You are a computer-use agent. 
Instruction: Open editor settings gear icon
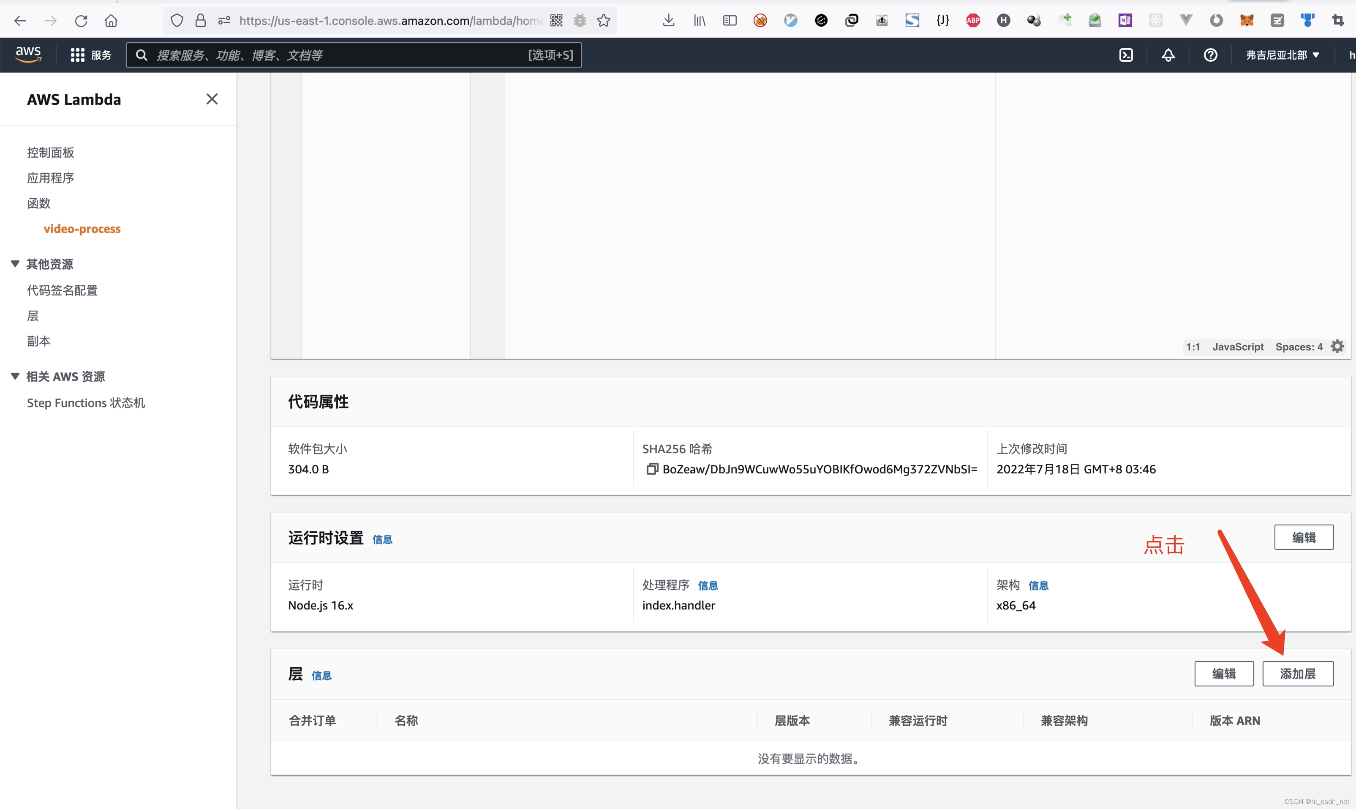(x=1337, y=346)
